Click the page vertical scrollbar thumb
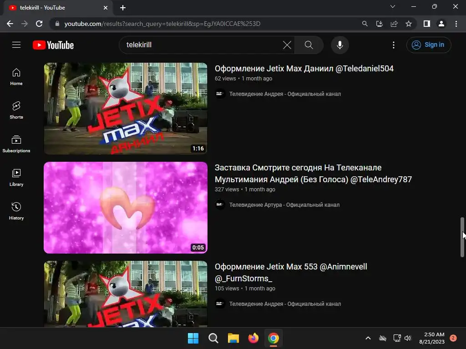This screenshot has width=466, height=349. tap(462, 237)
